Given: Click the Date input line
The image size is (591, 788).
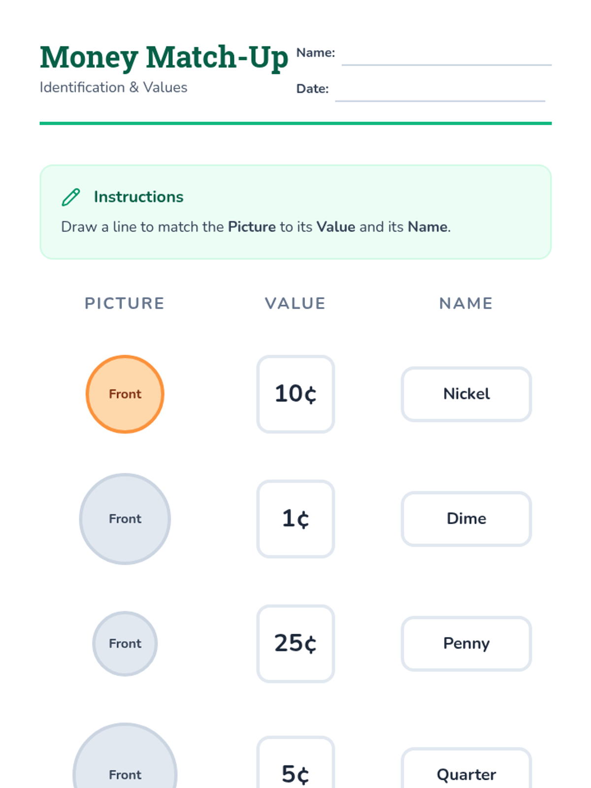Looking at the screenshot, I should (x=440, y=95).
